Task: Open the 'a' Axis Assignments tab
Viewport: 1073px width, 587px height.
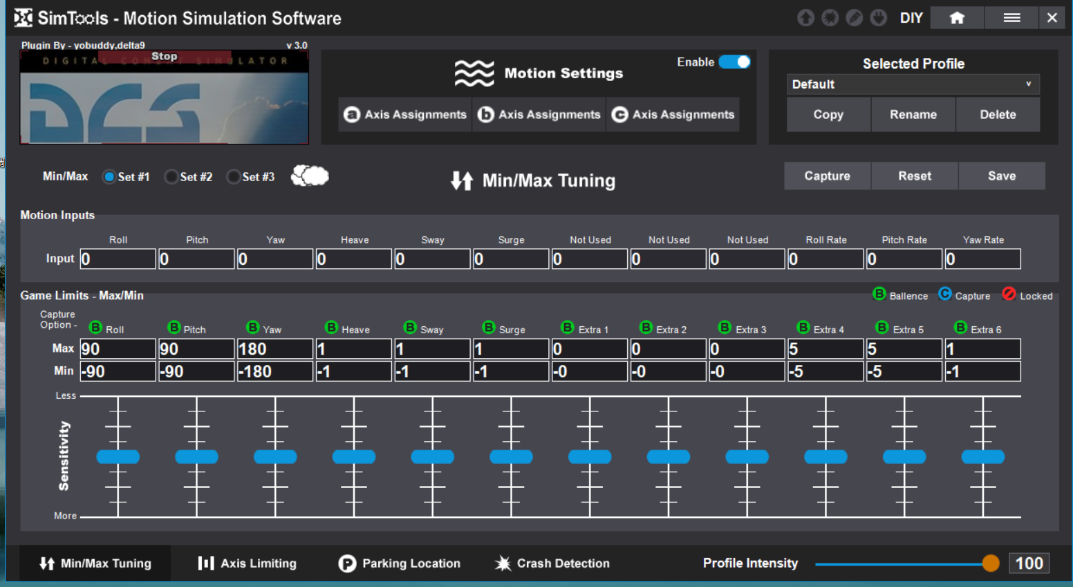Action: point(405,114)
